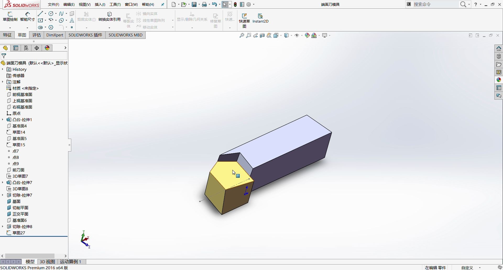Activate the Ellipse sketch tool
503x270 pixels.
pyautogui.click(x=61, y=20)
